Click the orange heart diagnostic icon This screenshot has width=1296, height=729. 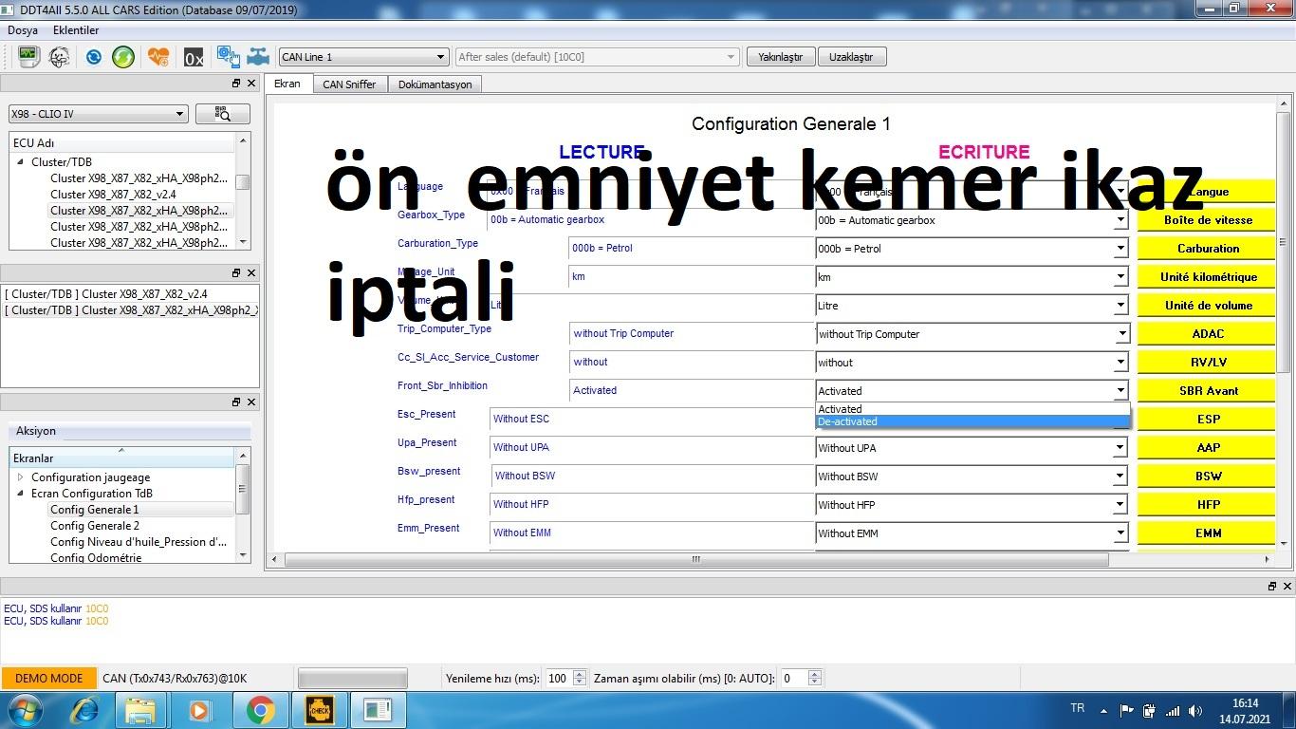tap(158, 57)
